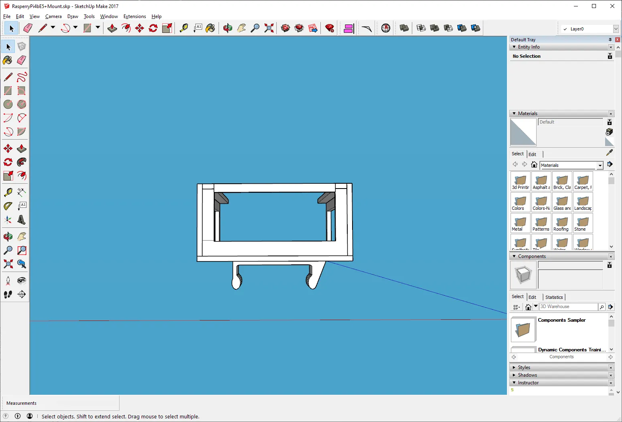This screenshot has height=422, width=622.
Task: Select the Paint Bucket tool in left toolbar
Action: (x=8, y=60)
